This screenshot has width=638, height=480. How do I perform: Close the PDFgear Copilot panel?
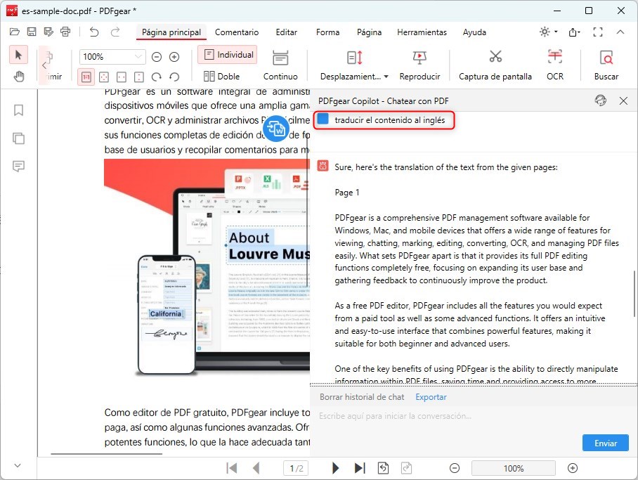(623, 100)
